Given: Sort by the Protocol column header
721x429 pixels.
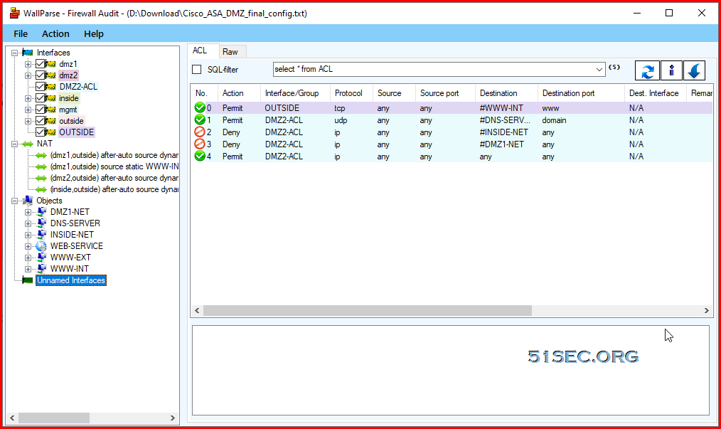Looking at the screenshot, I should point(352,93).
